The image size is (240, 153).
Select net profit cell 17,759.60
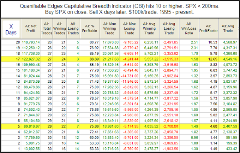[x=31, y=138]
